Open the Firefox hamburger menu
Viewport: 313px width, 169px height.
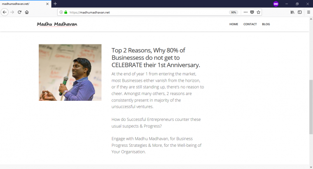click(x=308, y=12)
